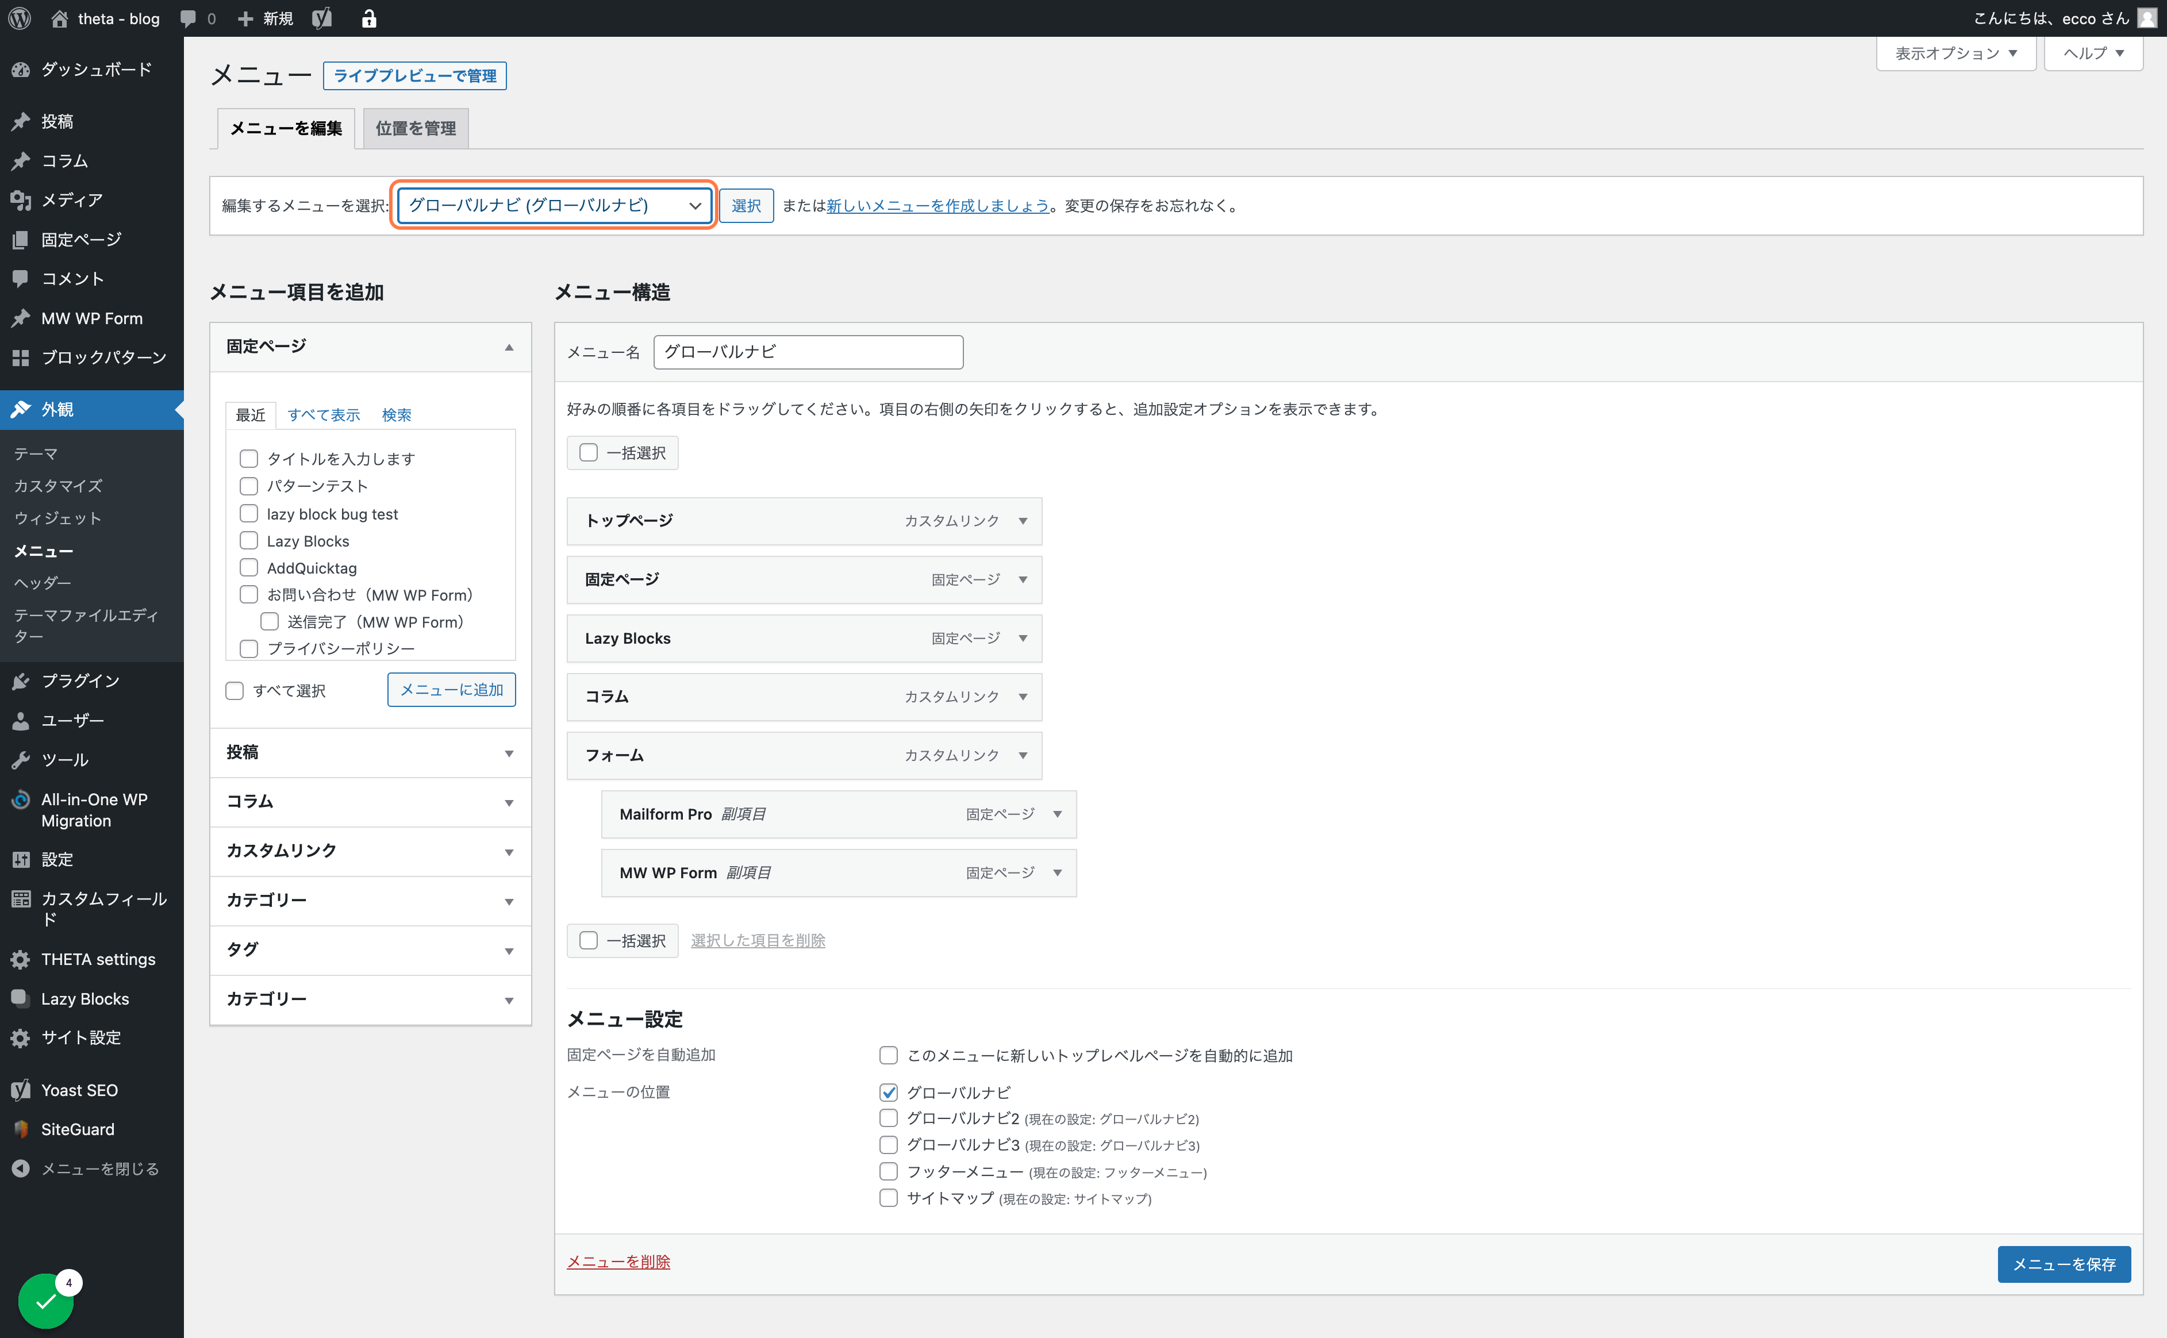The width and height of the screenshot is (2167, 1338).
Task: Click the padlock icon in admin bar
Action: 369,18
